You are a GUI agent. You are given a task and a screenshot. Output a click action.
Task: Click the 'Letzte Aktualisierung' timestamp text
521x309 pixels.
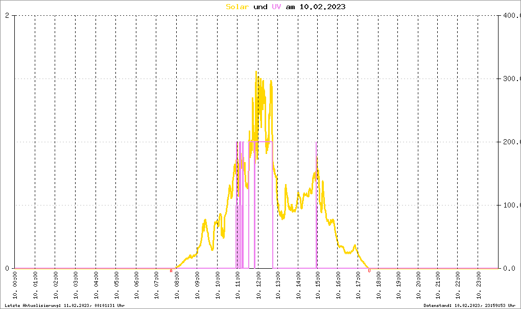[65, 305]
